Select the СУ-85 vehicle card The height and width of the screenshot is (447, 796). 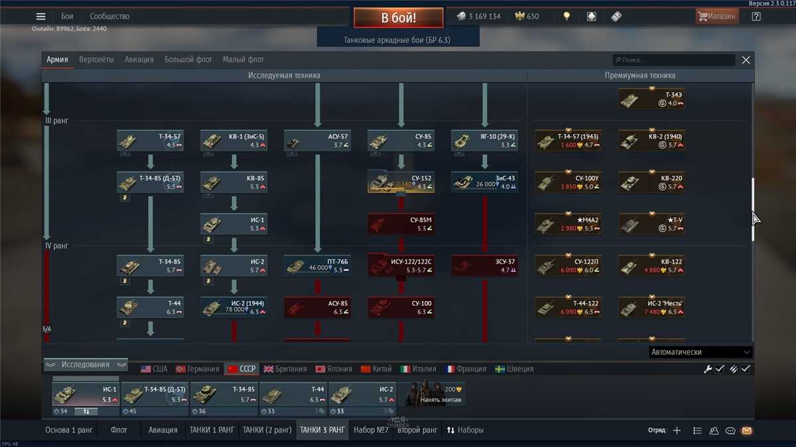401,141
